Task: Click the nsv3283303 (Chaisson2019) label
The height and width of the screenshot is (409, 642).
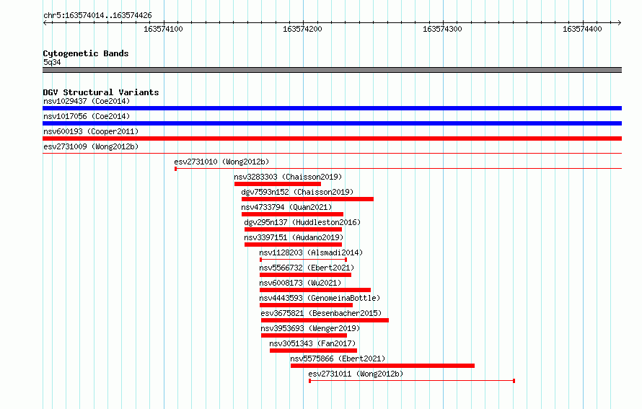Action: coord(288,177)
